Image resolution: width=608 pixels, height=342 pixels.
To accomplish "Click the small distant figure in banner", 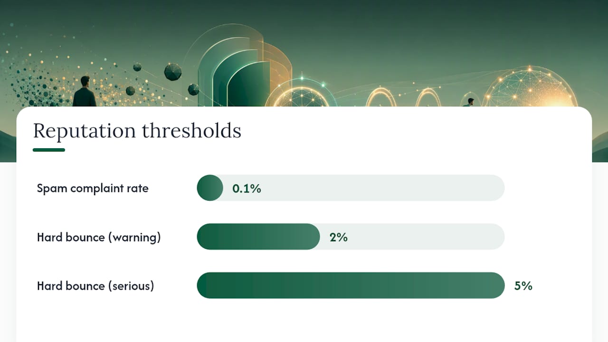I will coord(470,102).
